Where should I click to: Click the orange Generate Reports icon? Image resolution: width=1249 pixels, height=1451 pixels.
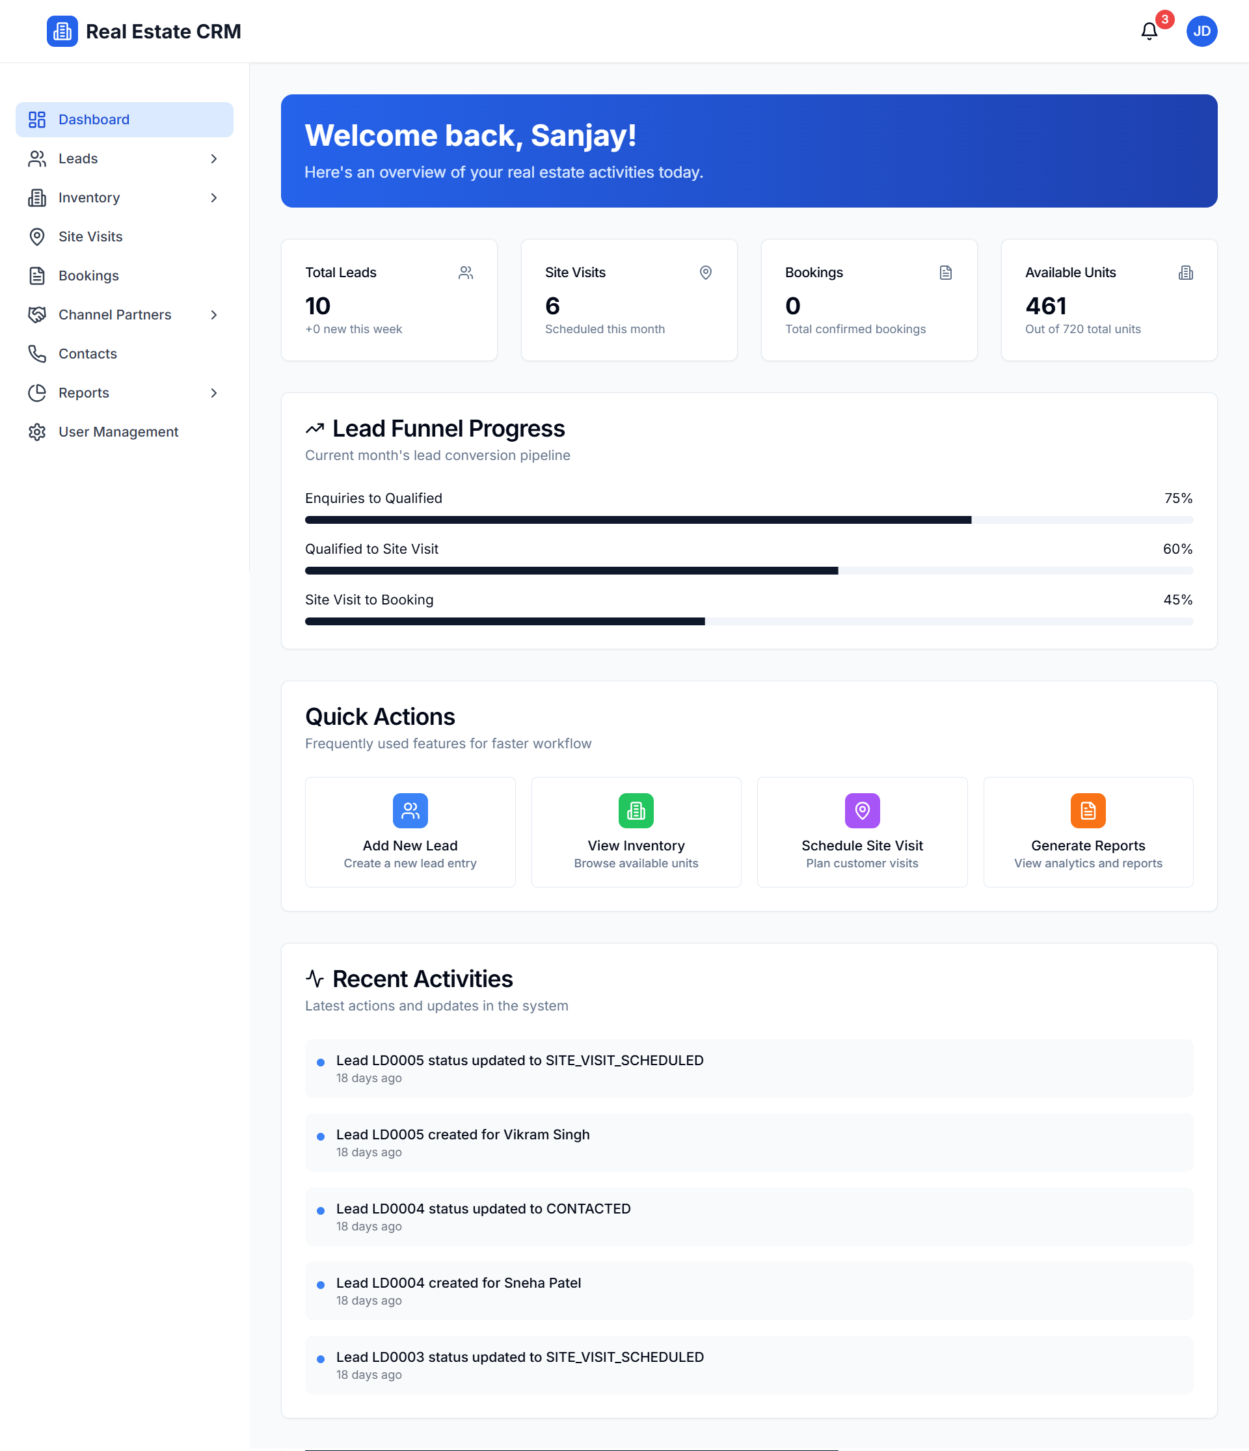coord(1087,810)
